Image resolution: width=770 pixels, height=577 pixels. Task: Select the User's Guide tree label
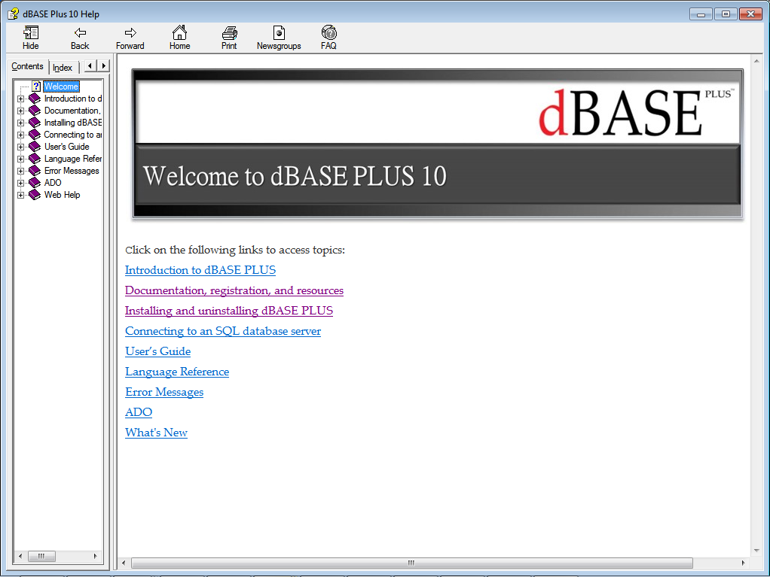pyautogui.click(x=67, y=147)
